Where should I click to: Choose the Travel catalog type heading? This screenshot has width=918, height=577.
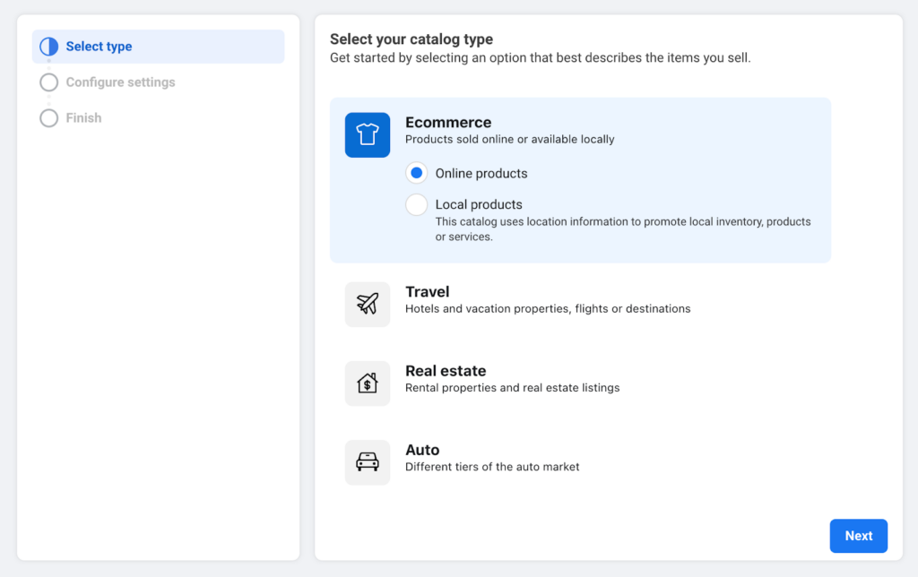(428, 291)
